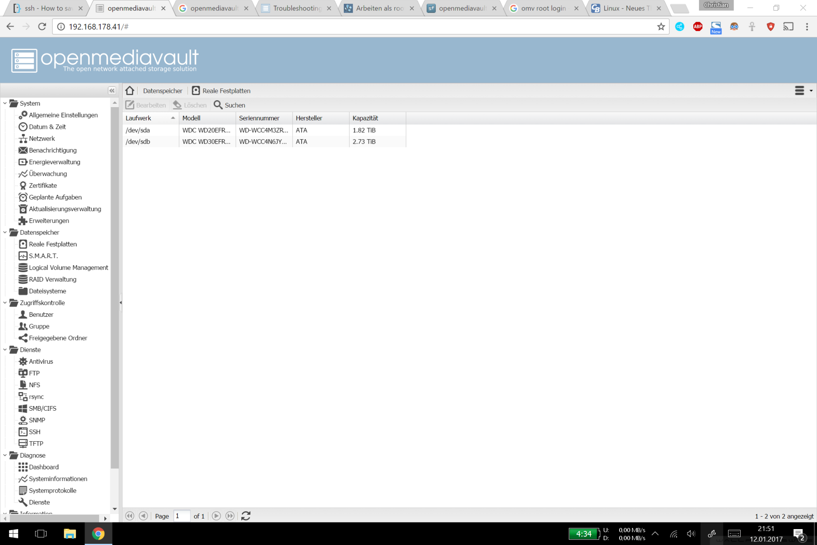Open the Netzwerk settings item

42,138
